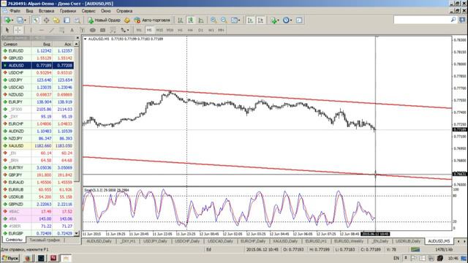Open the Пуск start button
This screenshot has width=468, height=263.
click(x=10, y=258)
